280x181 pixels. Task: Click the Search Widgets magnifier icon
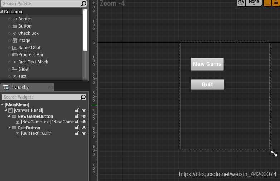(x=83, y=97)
